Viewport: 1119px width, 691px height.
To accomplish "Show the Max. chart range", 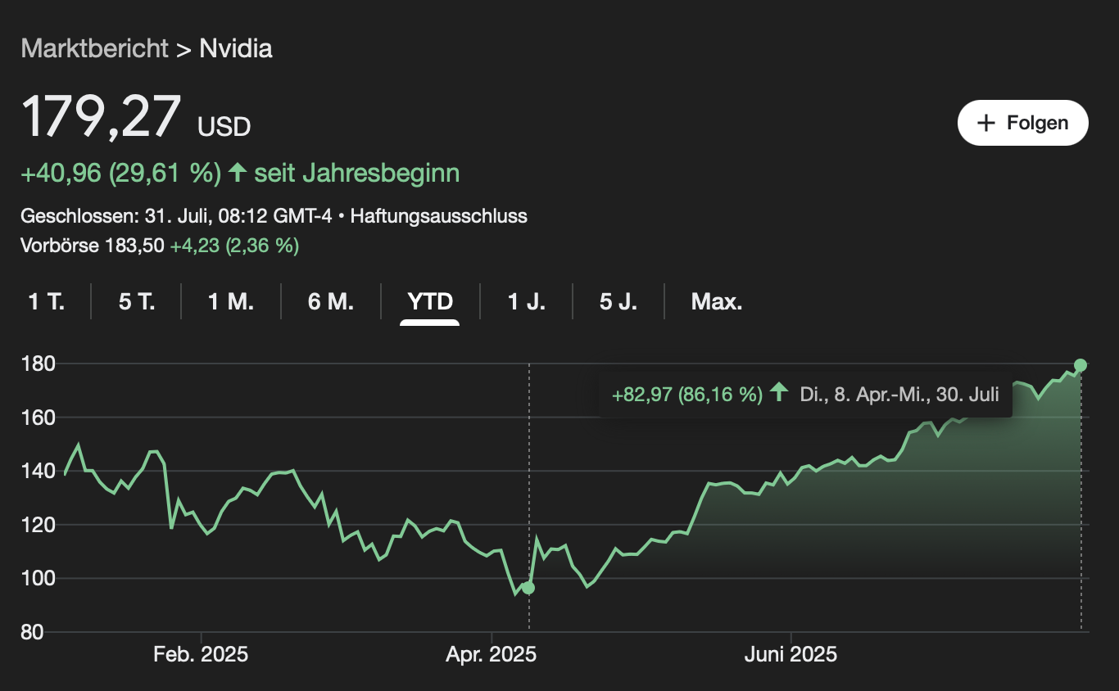I will point(717,302).
